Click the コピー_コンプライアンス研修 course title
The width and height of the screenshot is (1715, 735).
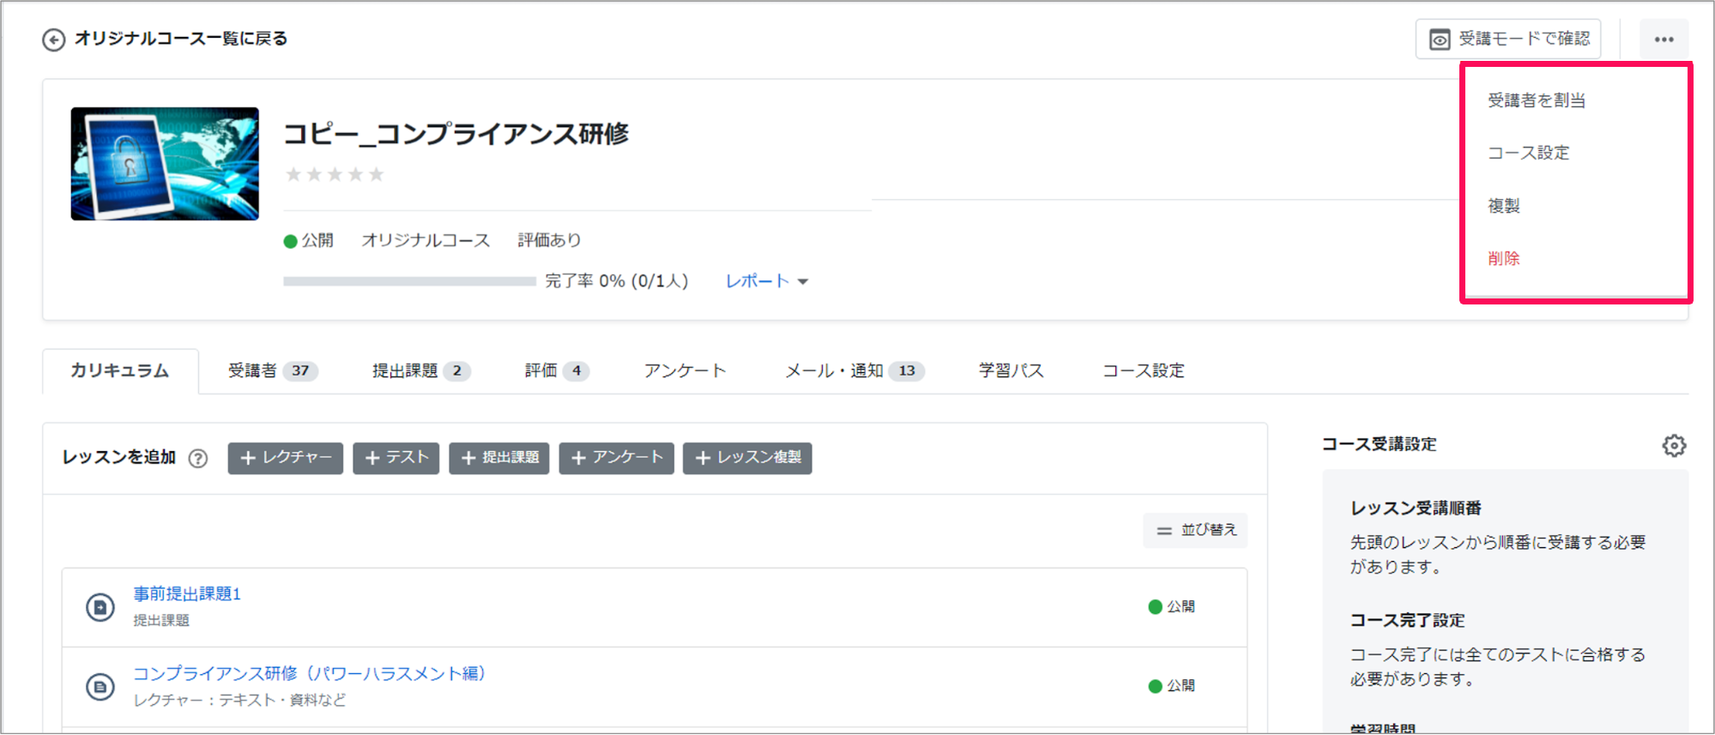click(x=456, y=135)
